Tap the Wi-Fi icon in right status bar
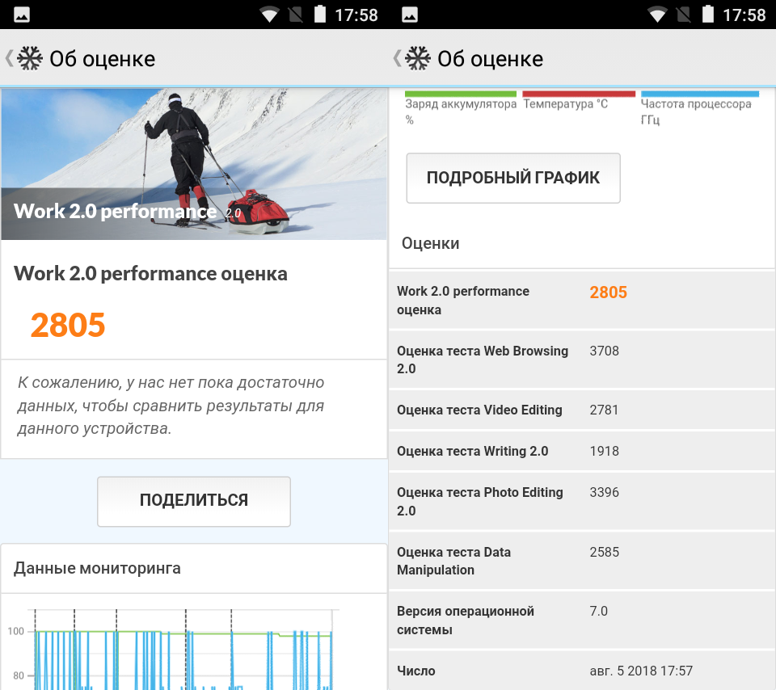 coord(657,15)
